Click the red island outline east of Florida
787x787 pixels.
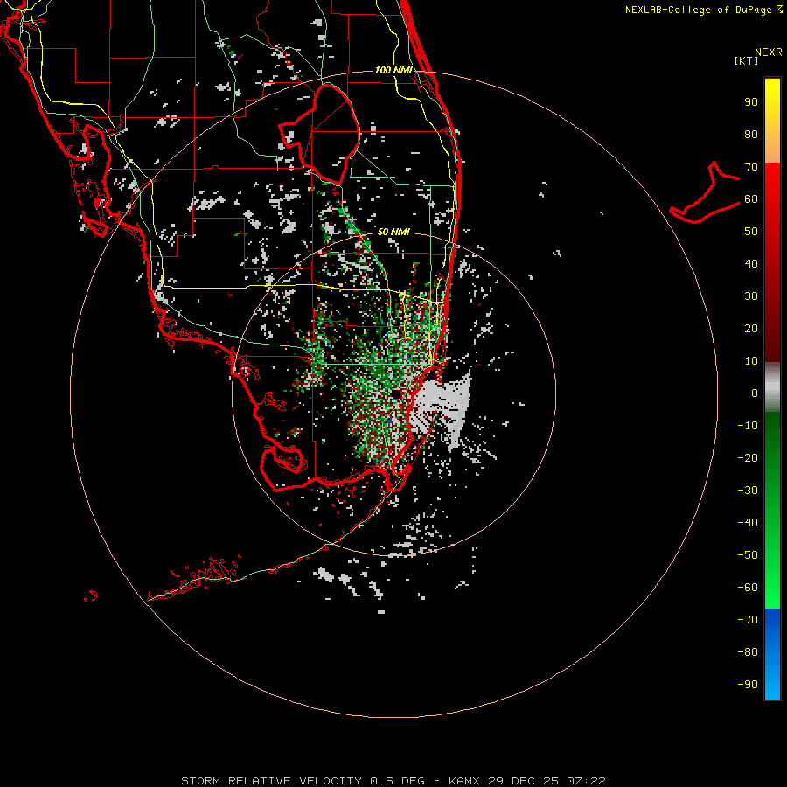click(705, 192)
